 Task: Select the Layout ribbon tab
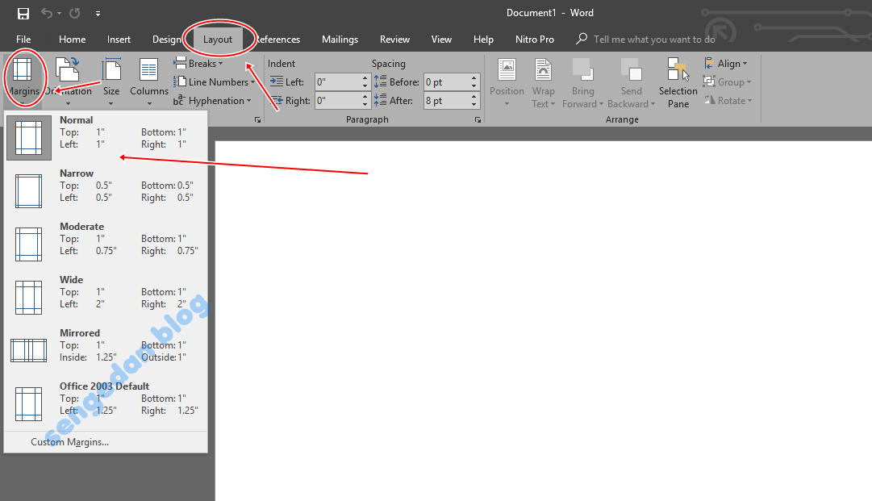[x=218, y=40]
